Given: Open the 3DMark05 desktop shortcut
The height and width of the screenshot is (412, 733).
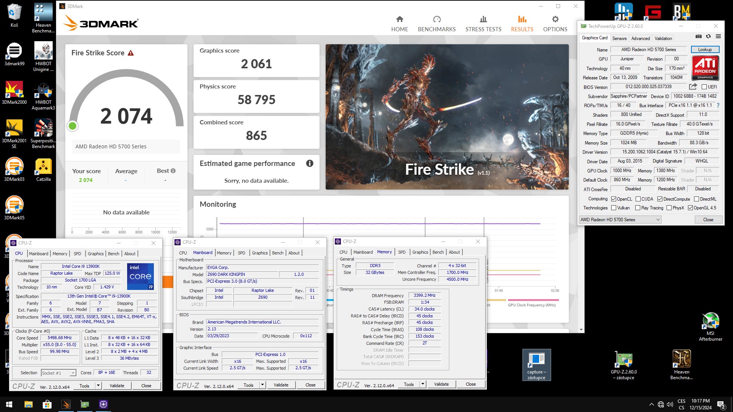Looking at the screenshot, I should pyautogui.click(x=14, y=208).
